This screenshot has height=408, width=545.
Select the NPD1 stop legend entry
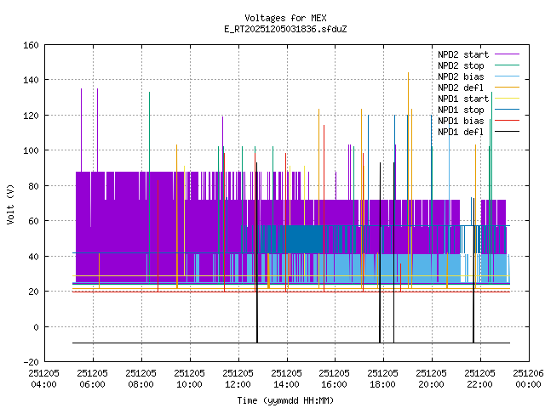[462, 110]
